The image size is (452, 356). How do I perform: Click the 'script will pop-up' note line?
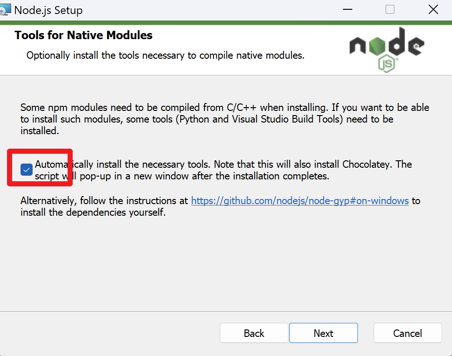[x=182, y=177]
